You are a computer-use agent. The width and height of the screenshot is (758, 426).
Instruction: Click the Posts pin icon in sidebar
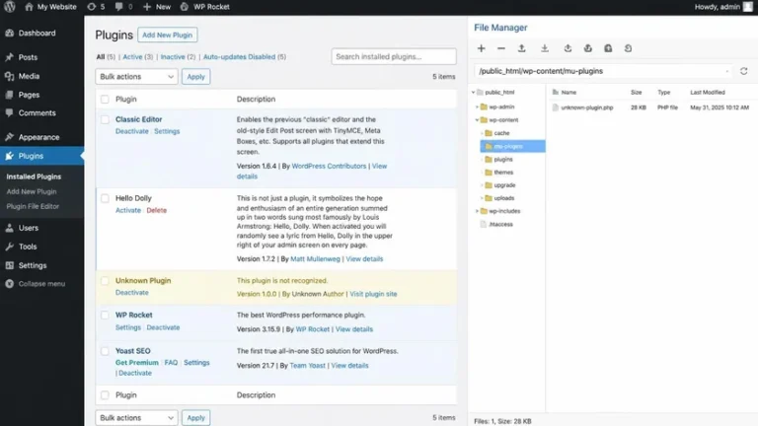pos(10,57)
